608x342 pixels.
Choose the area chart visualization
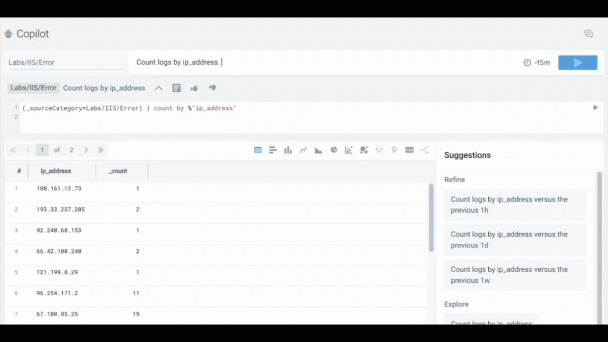(x=318, y=150)
